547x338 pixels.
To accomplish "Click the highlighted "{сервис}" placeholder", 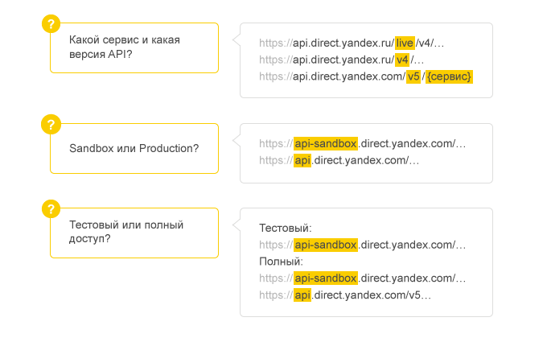I will (x=450, y=76).
